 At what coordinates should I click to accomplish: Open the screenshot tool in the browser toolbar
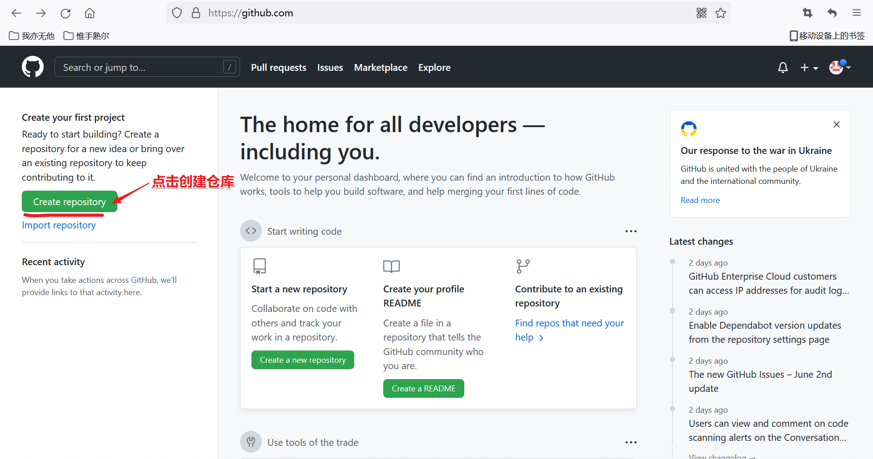click(808, 13)
